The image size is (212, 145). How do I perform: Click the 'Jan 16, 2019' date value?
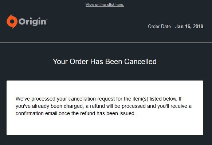click(189, 26)
